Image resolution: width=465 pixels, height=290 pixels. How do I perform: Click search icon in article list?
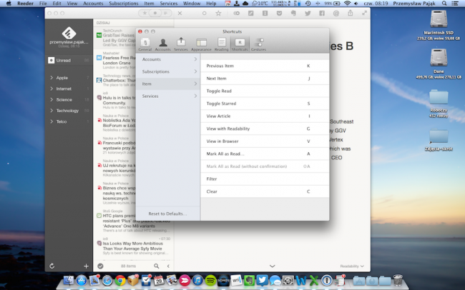[x=156, y=266]
